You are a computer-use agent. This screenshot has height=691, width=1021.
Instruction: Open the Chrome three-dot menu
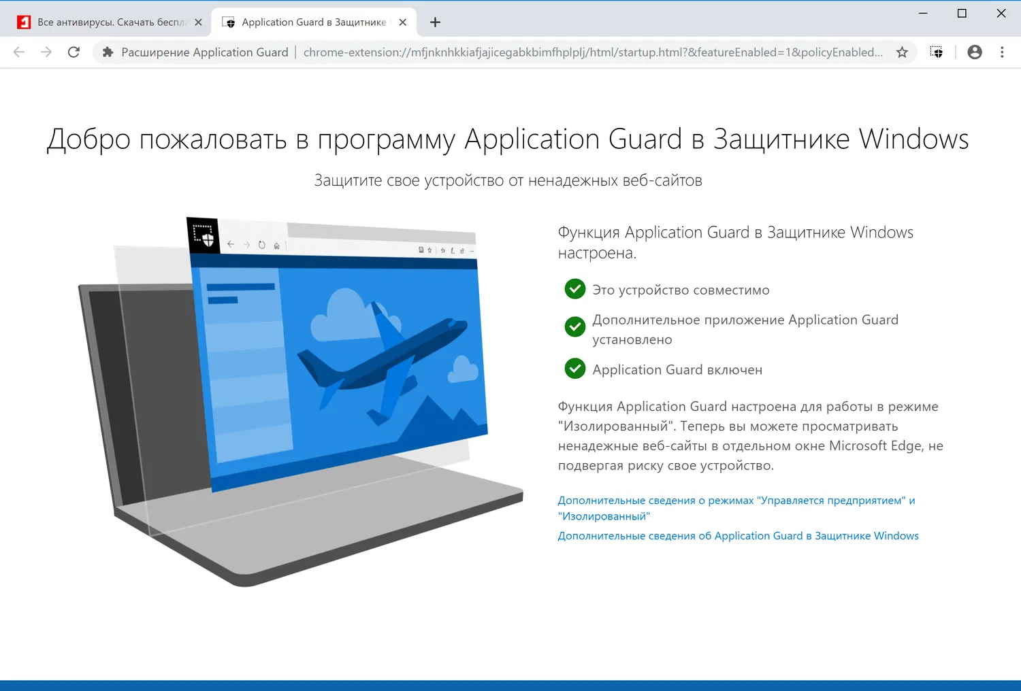(x=1002, y=52)
